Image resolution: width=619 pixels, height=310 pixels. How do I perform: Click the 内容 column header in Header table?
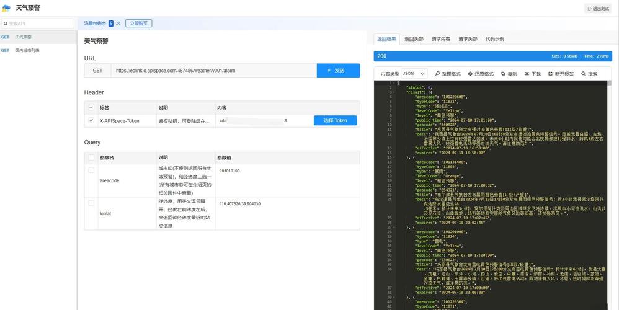(221, 108)
